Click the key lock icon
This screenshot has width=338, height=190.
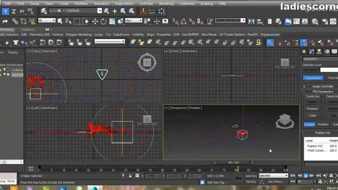click(238, 178)
